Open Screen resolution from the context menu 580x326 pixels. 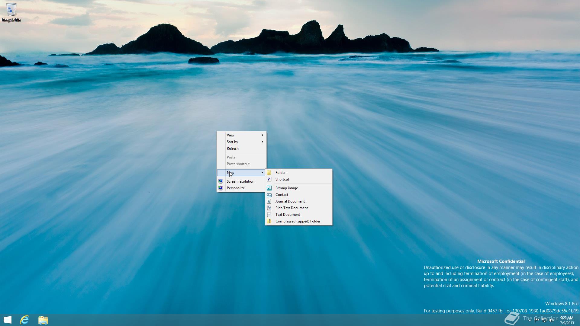pos(242,181)
